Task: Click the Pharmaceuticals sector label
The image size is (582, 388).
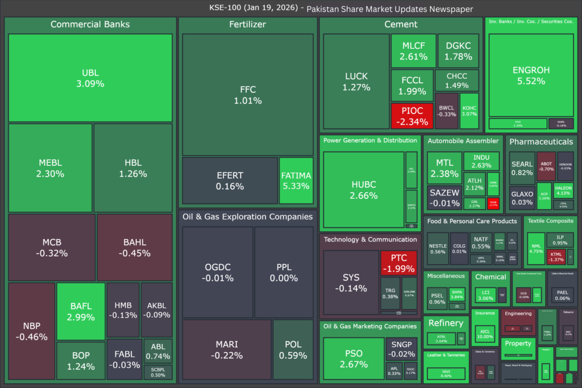Action: pyautogui.click(x=541, y=141)
